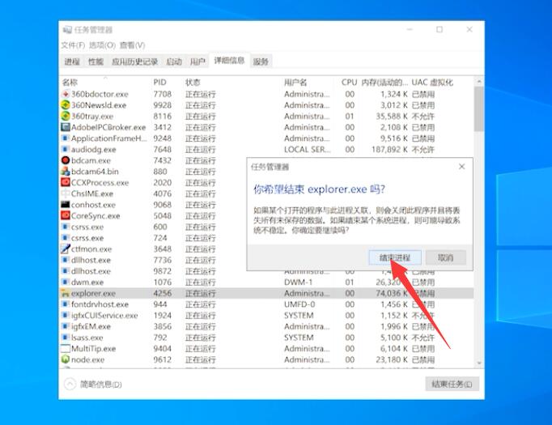Sort by the UAC 虚拟化 column header
This screenshot has height=425, width=552.
433,83
